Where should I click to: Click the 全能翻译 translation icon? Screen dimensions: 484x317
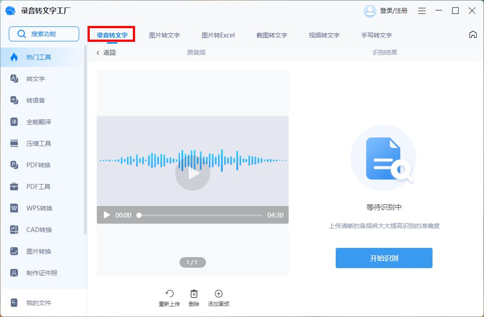coord(14,122)
